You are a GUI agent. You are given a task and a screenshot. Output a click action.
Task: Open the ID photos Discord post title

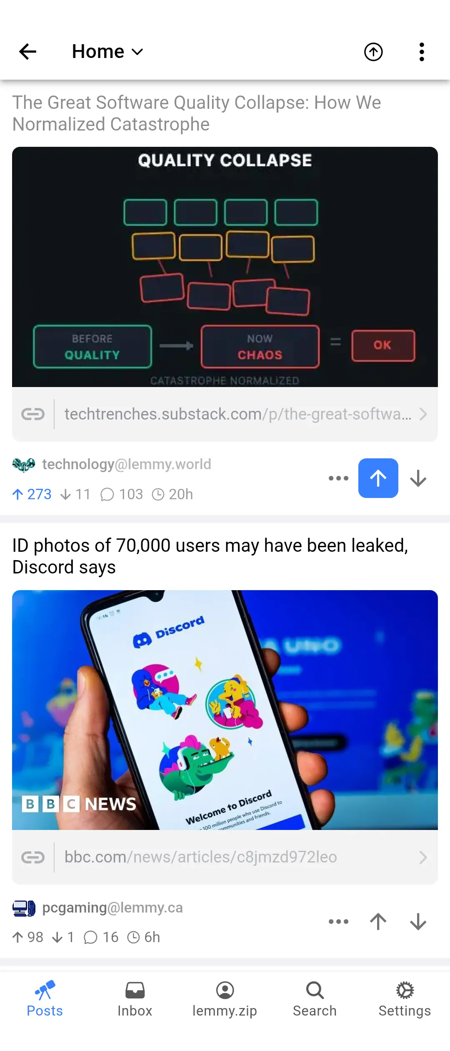(x=210, y=556)
